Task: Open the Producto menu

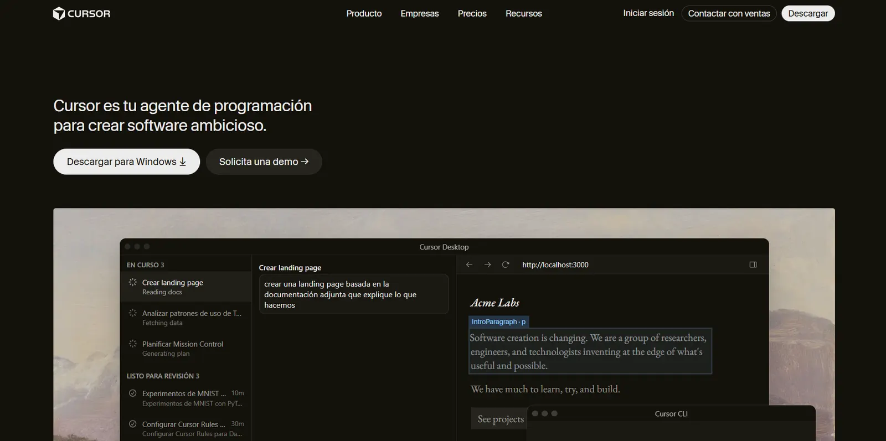Action: pos(364,13)
